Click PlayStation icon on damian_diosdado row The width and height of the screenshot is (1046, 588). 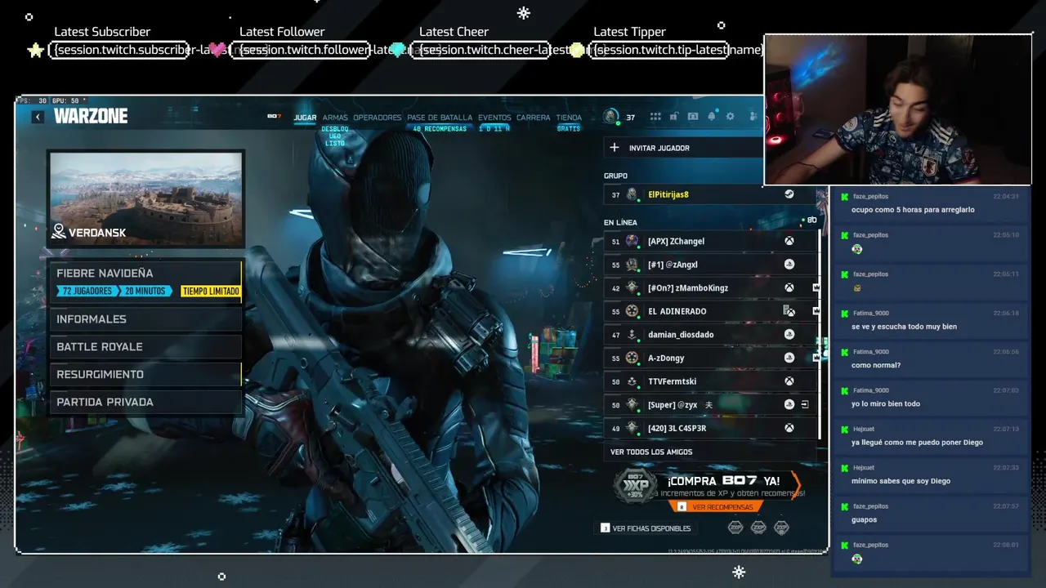[789, 334]
